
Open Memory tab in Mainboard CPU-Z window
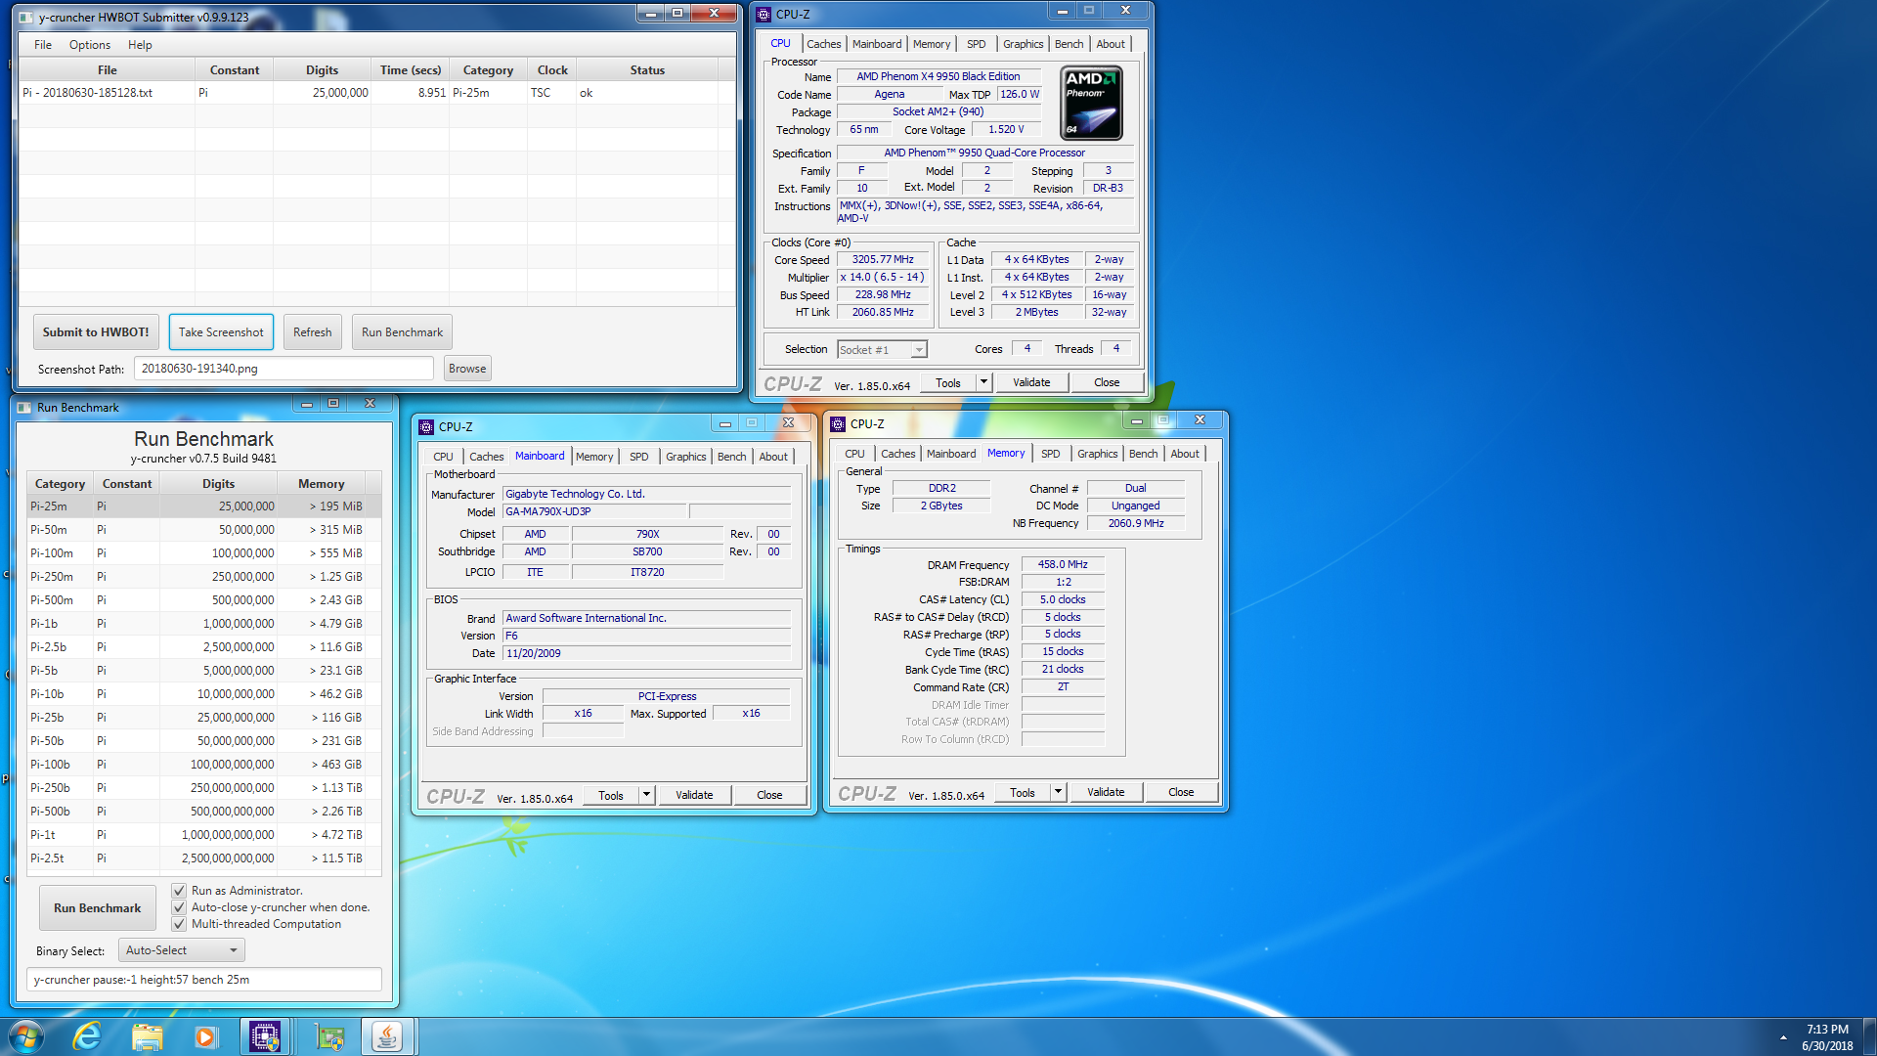(594, 457)
